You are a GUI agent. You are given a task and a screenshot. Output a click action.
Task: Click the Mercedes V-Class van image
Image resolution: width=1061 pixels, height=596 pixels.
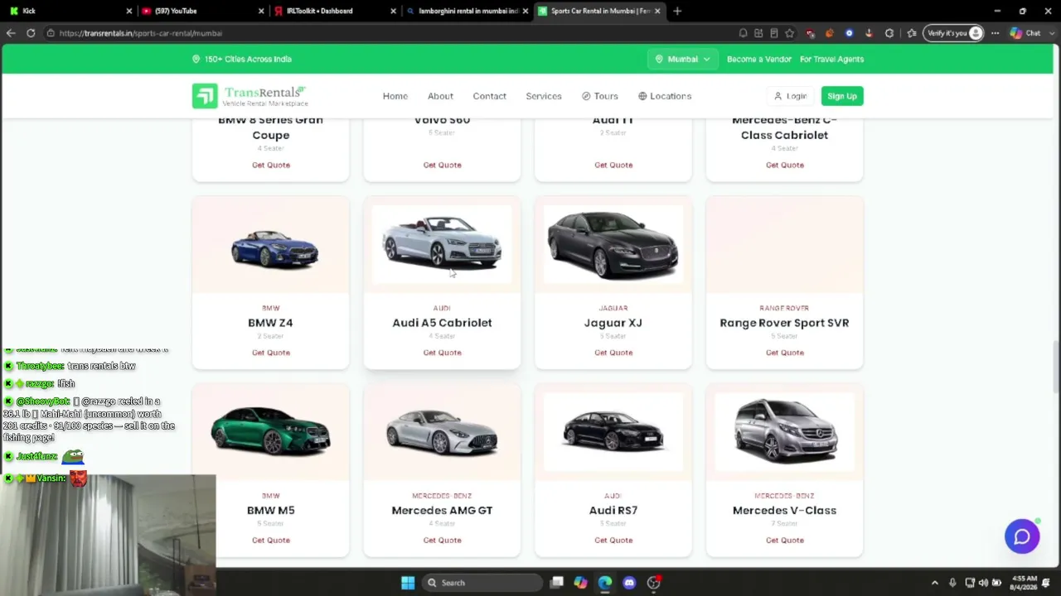tap(784, 431)
